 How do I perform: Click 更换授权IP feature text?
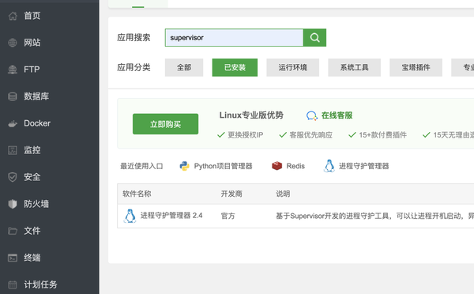pos(245,135)
